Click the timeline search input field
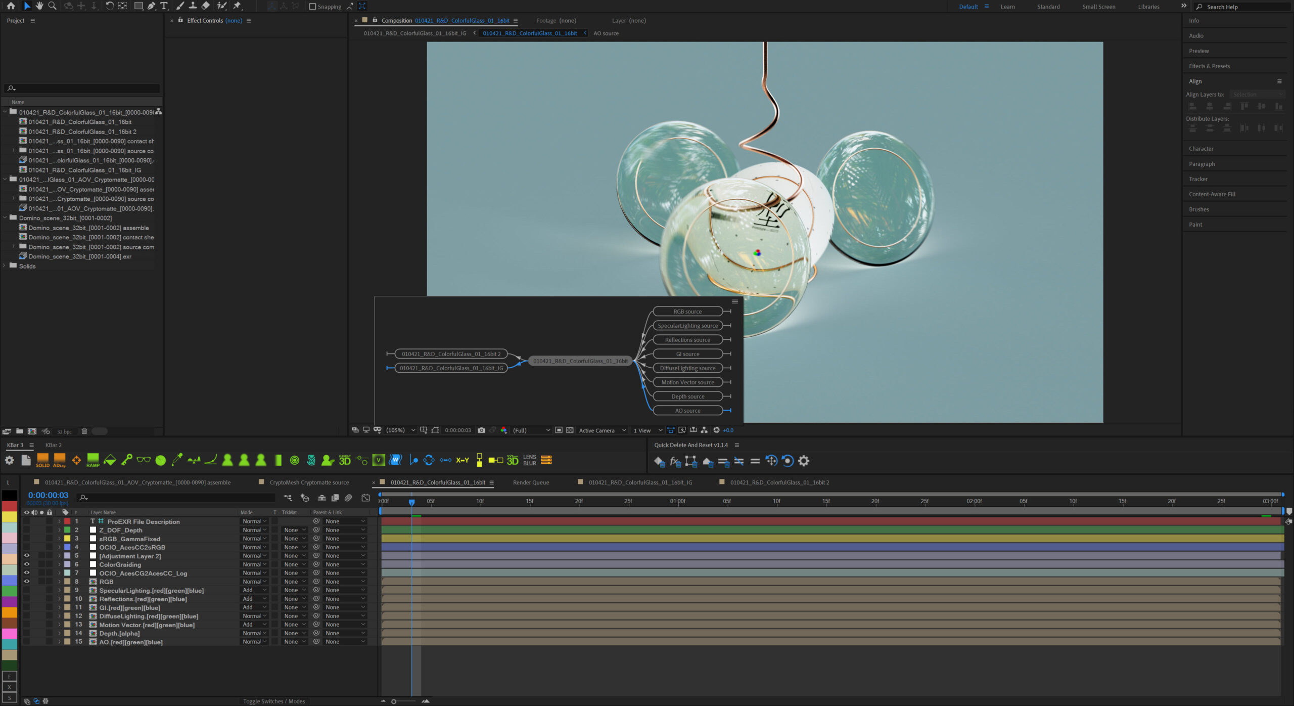 [x=172, y=498]
